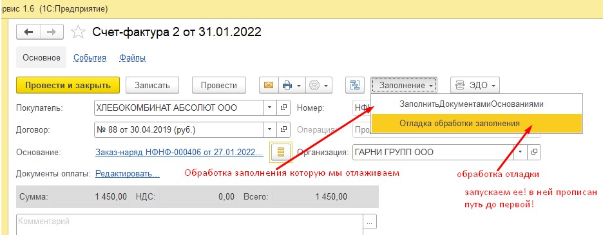Screen dimensions: 603x235
Task: Open the ЭДО dropdown menu
Action: pyautogui.click(x=475, y=86)
